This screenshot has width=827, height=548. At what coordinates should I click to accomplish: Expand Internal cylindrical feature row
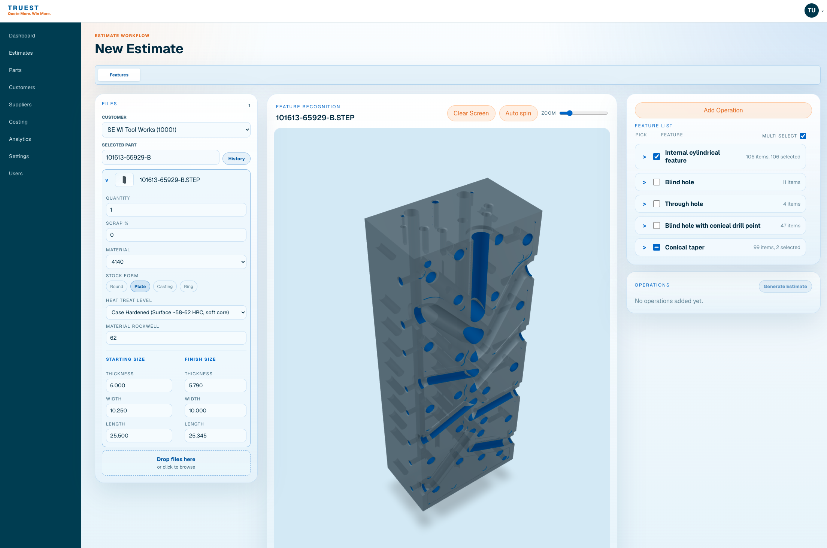click(644, 157)
